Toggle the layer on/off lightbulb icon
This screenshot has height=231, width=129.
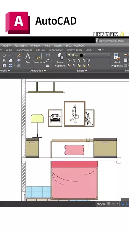click(x=69, y=55)
